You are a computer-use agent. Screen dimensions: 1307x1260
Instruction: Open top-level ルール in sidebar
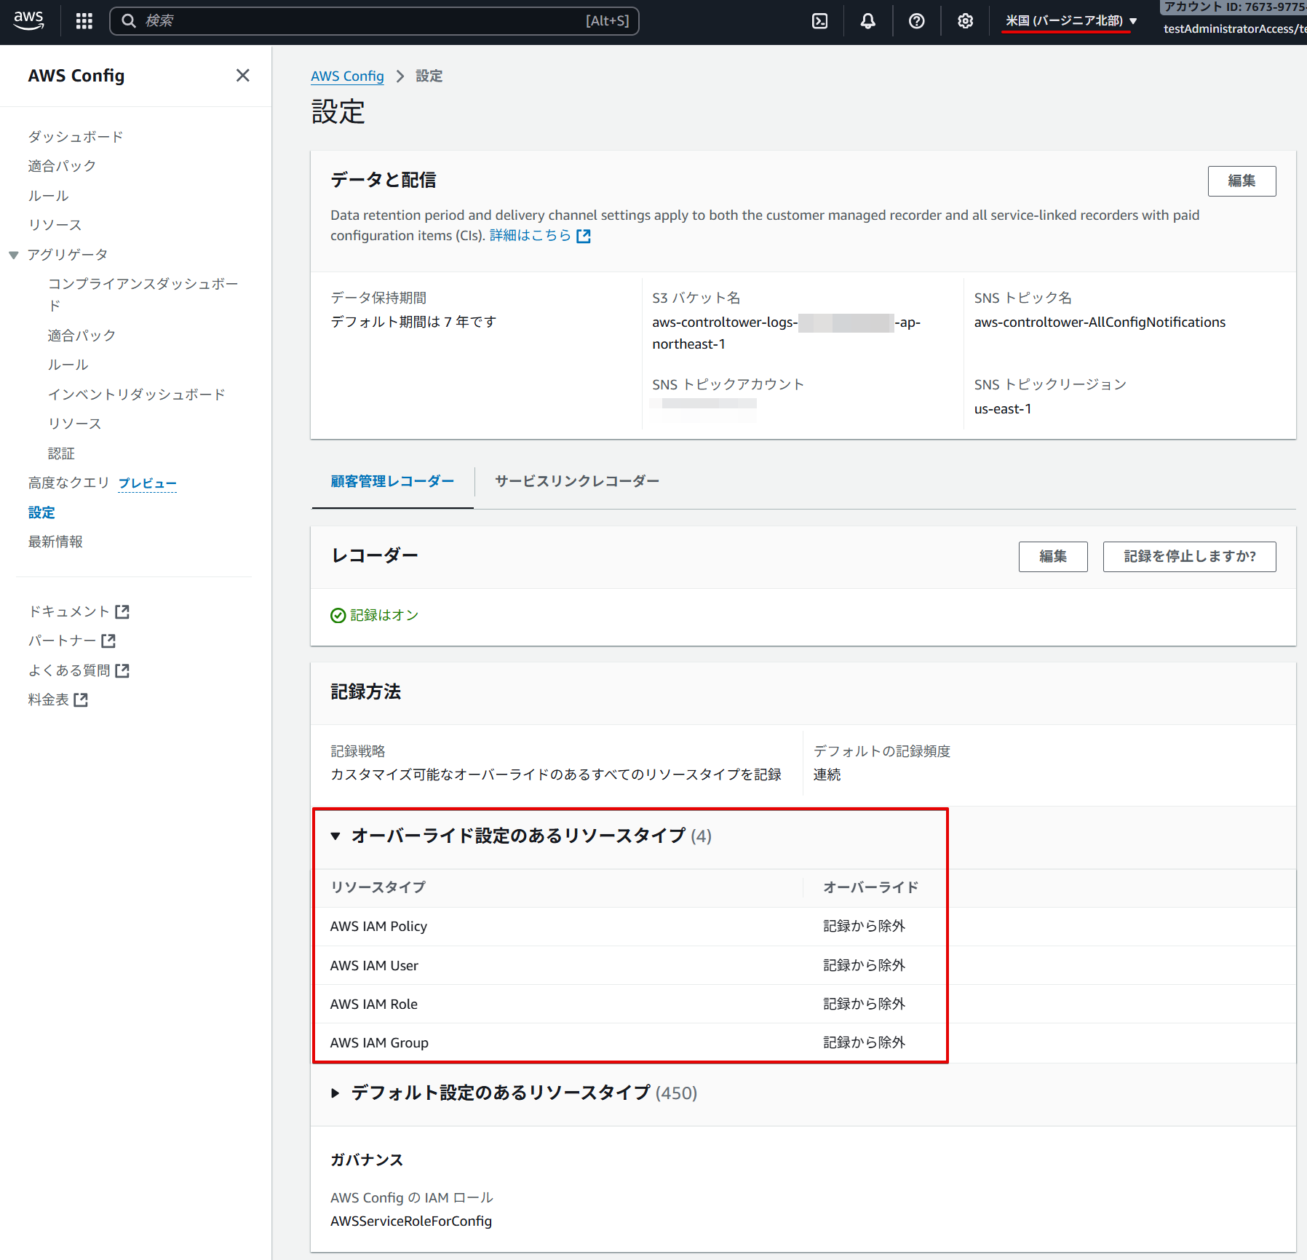48,196
